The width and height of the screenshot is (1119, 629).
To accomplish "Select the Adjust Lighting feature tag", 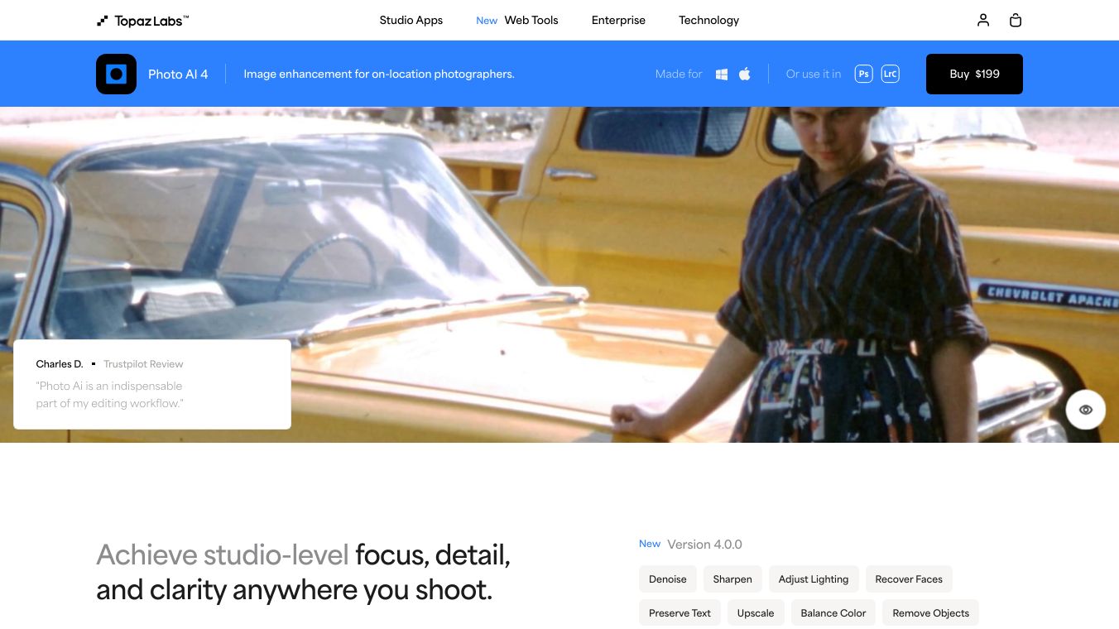I will [814, 579].
